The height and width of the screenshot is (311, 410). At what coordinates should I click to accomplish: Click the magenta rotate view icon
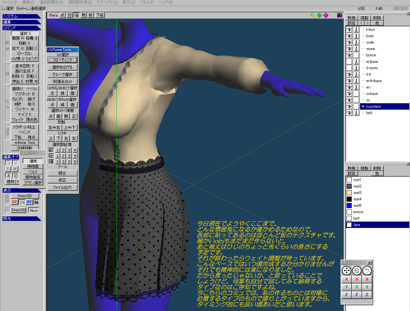click(x=326, y=15)
